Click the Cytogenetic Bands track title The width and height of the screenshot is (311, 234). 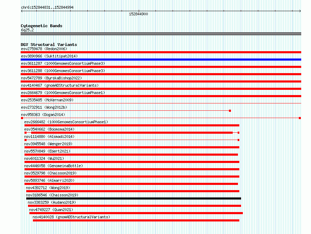pos(42,26)
